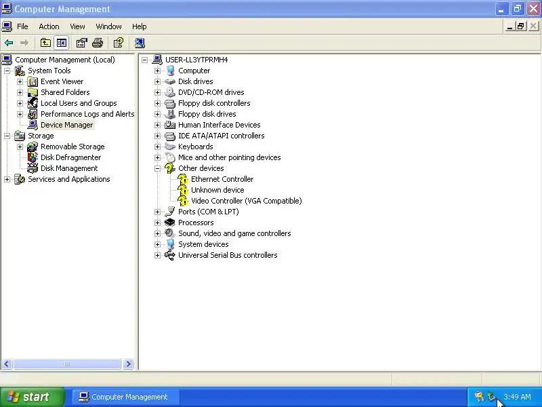Expand the Processors category
The image size is (542, 407).
point(157,223)
